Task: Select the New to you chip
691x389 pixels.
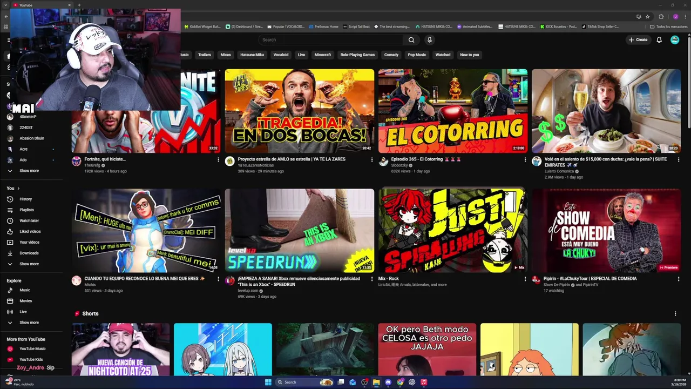Action: [469, 55]
